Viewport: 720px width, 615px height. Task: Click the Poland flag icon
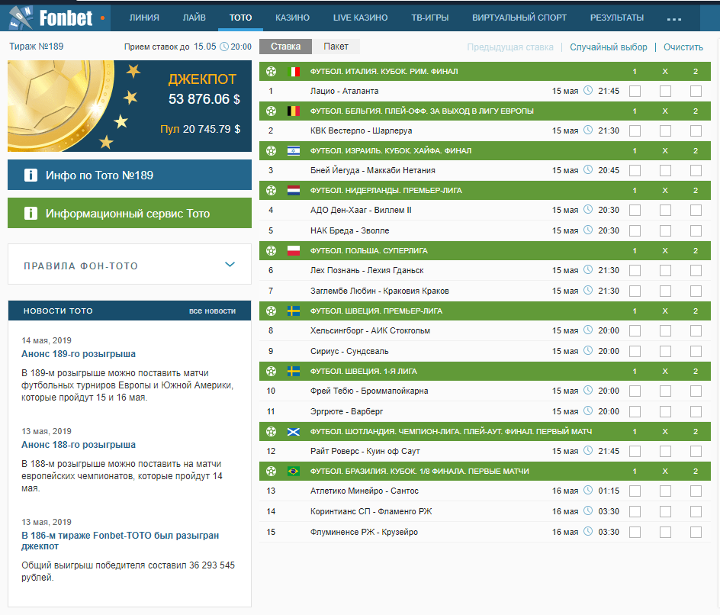[294, 250]
